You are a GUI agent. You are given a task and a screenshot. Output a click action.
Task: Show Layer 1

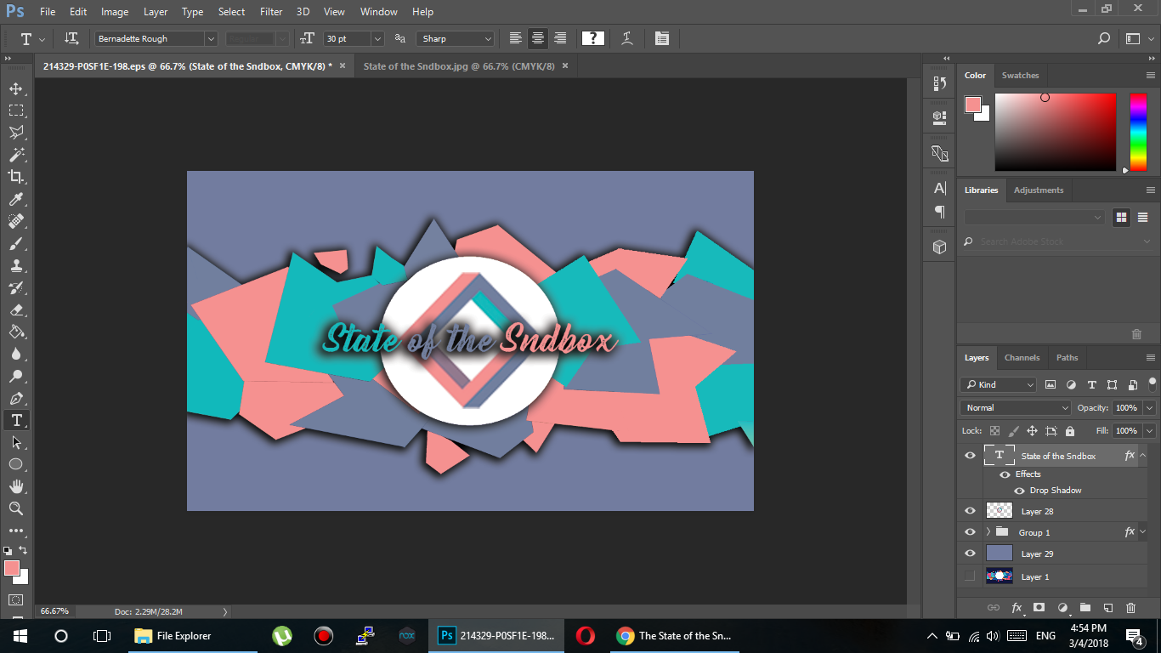click(970, 576)
